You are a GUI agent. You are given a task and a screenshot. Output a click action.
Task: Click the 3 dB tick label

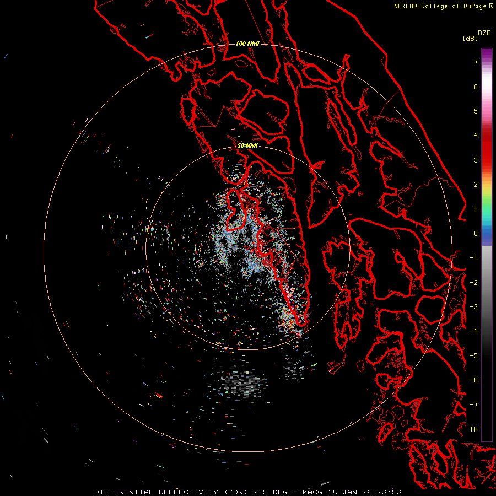pyautogui.click(x=476, y=160)
